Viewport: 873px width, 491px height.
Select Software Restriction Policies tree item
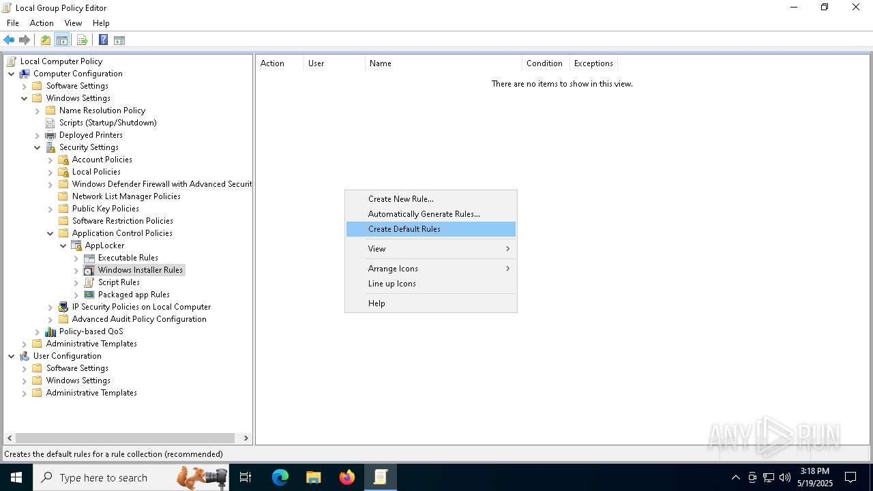pyautogui.click(x=122, y=221)
